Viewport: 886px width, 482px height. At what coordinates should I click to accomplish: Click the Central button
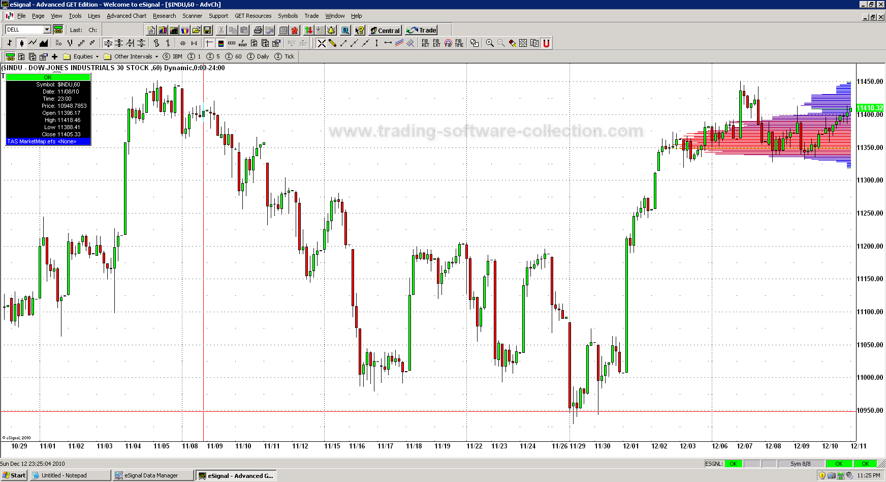[x=385, y=30]
